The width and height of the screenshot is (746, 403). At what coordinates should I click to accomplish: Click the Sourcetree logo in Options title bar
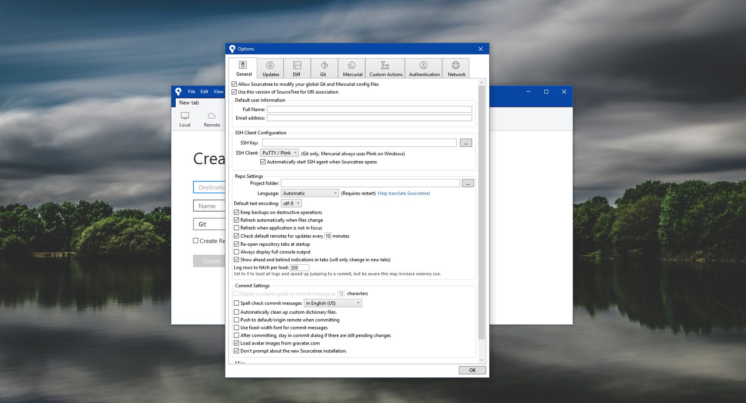coord(232,49)
